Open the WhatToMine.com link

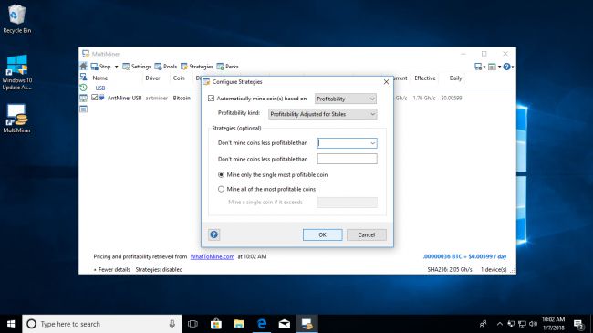[x=213, y=256]
